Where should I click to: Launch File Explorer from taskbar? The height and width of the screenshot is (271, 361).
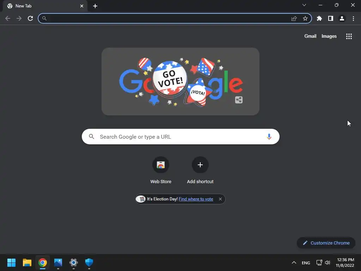click(x=27, y=263)
